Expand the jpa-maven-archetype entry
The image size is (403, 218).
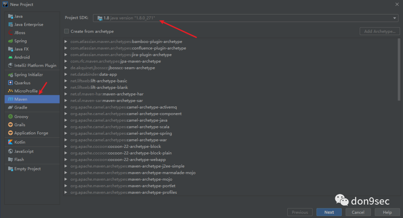pos(66,61)
